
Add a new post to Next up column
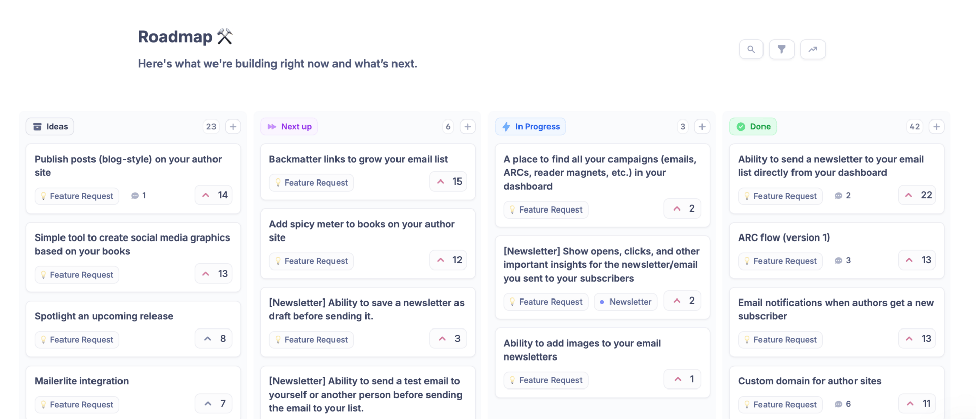(x=468, y=127)
